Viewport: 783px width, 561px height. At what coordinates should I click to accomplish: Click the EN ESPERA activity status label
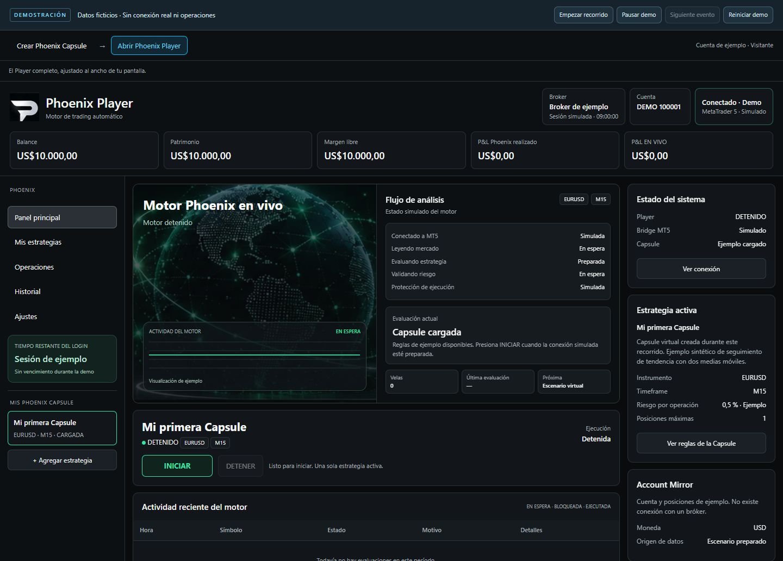coord(348,332)
